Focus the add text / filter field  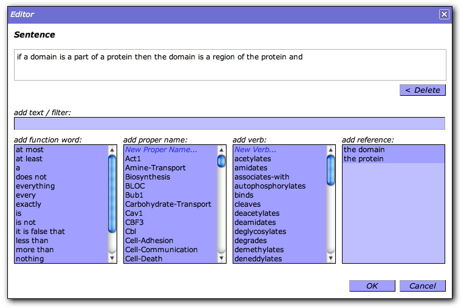tap(230, 124)
